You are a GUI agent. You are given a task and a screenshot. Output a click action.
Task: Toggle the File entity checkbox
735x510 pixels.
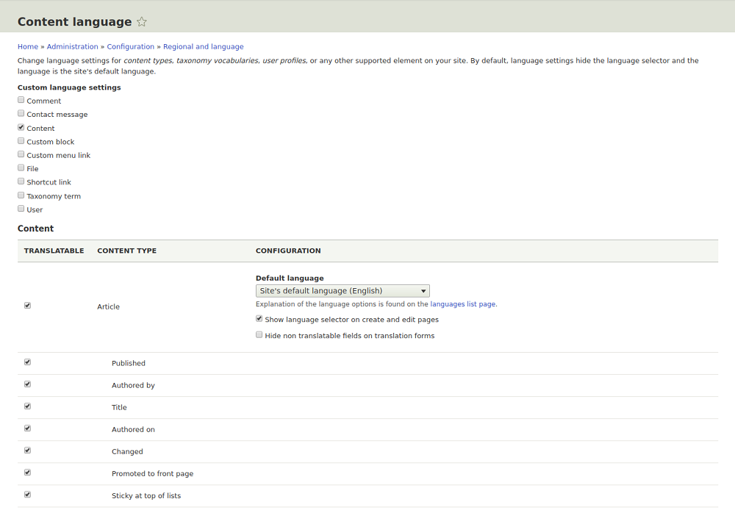coord(21,168)
